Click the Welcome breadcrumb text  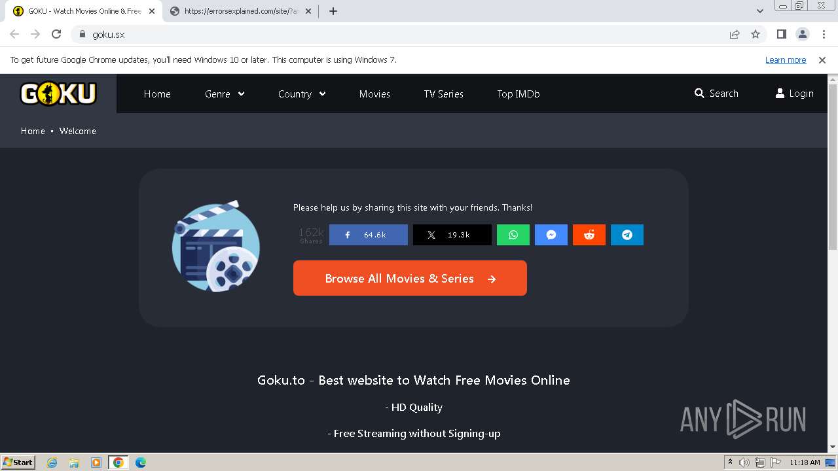tap(78, 131)
